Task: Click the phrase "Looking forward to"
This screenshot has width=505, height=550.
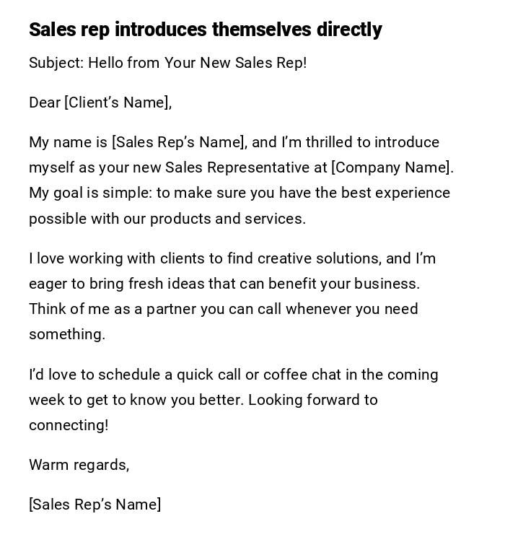Action: 313,400
